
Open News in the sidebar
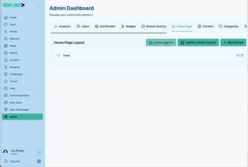pos(22,46)
